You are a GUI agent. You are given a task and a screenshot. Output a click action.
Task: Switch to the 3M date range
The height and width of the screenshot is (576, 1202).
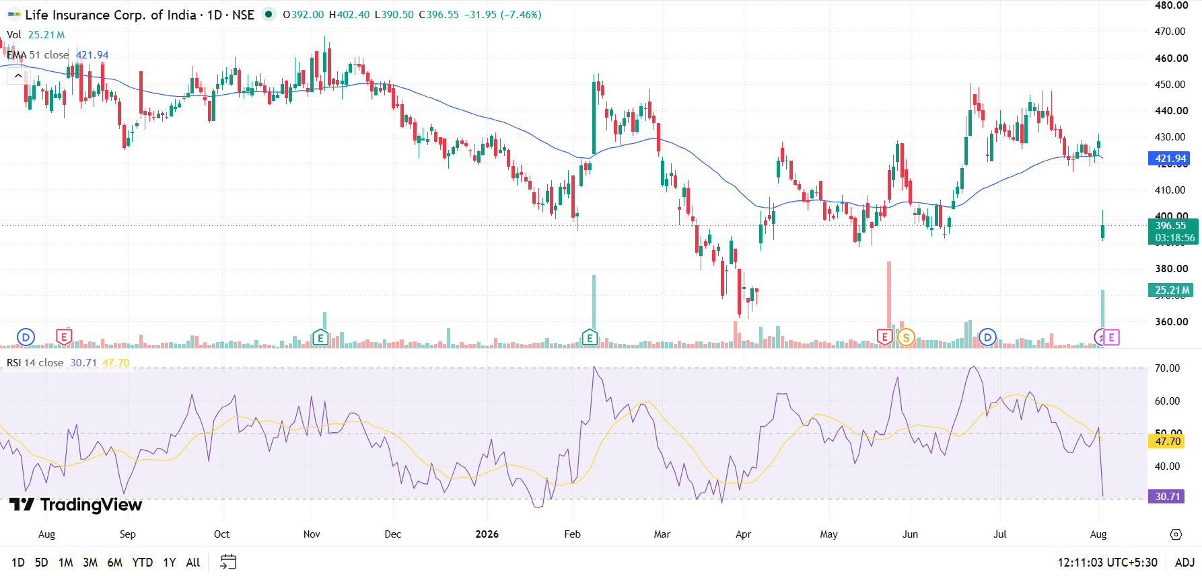point(90,562)
